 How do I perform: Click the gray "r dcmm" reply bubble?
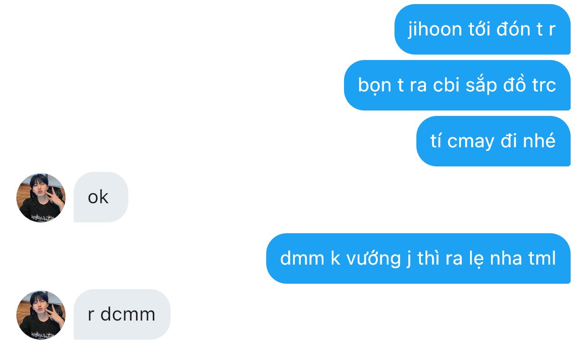[x=122, y=315]
